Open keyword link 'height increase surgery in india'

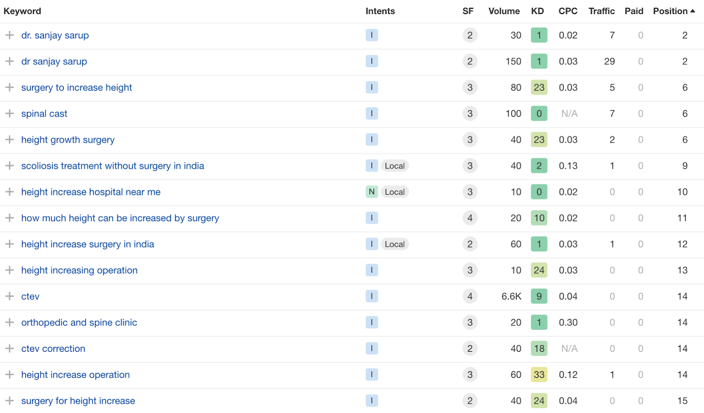[88, 244]
